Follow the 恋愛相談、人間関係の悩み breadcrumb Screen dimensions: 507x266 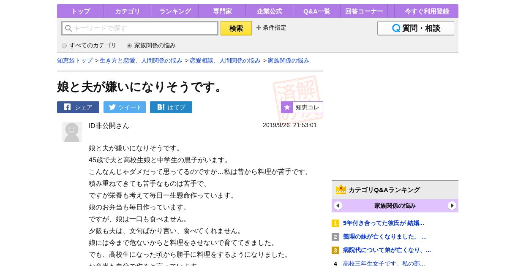(225, 60)
